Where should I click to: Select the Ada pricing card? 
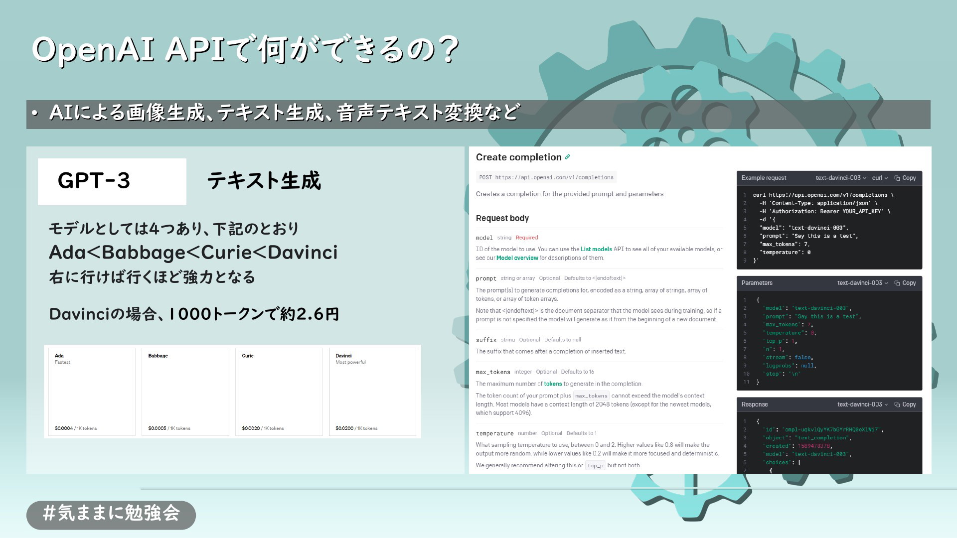[92, 392]
